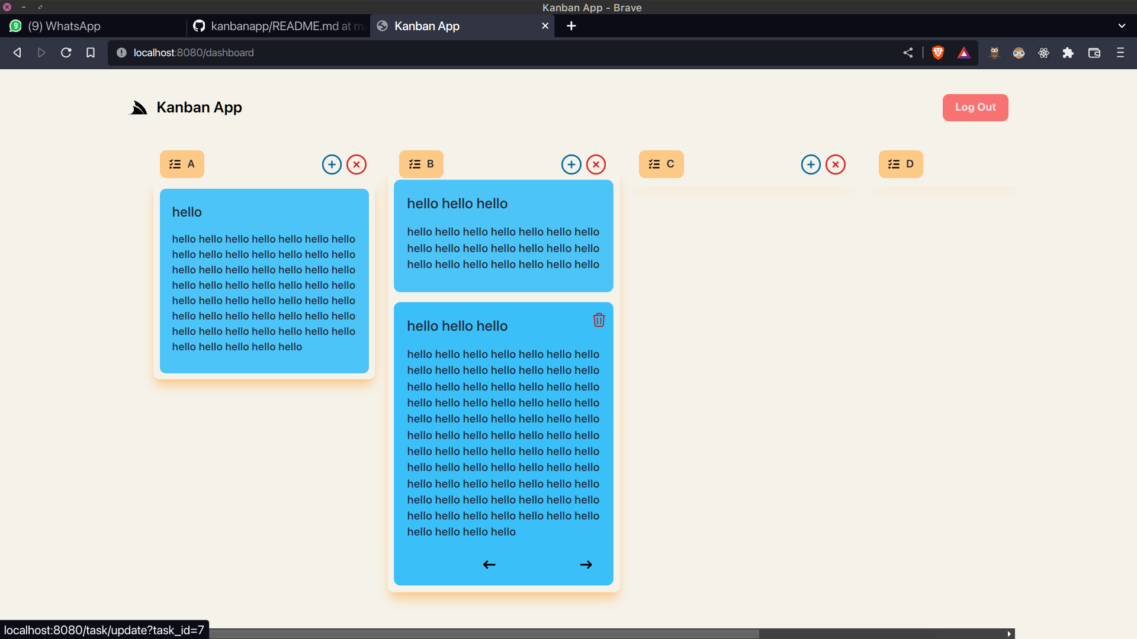The width and height of the screenshot is (1137, 639).
Task: Open list D header label
Action: [x=900, y=164]
